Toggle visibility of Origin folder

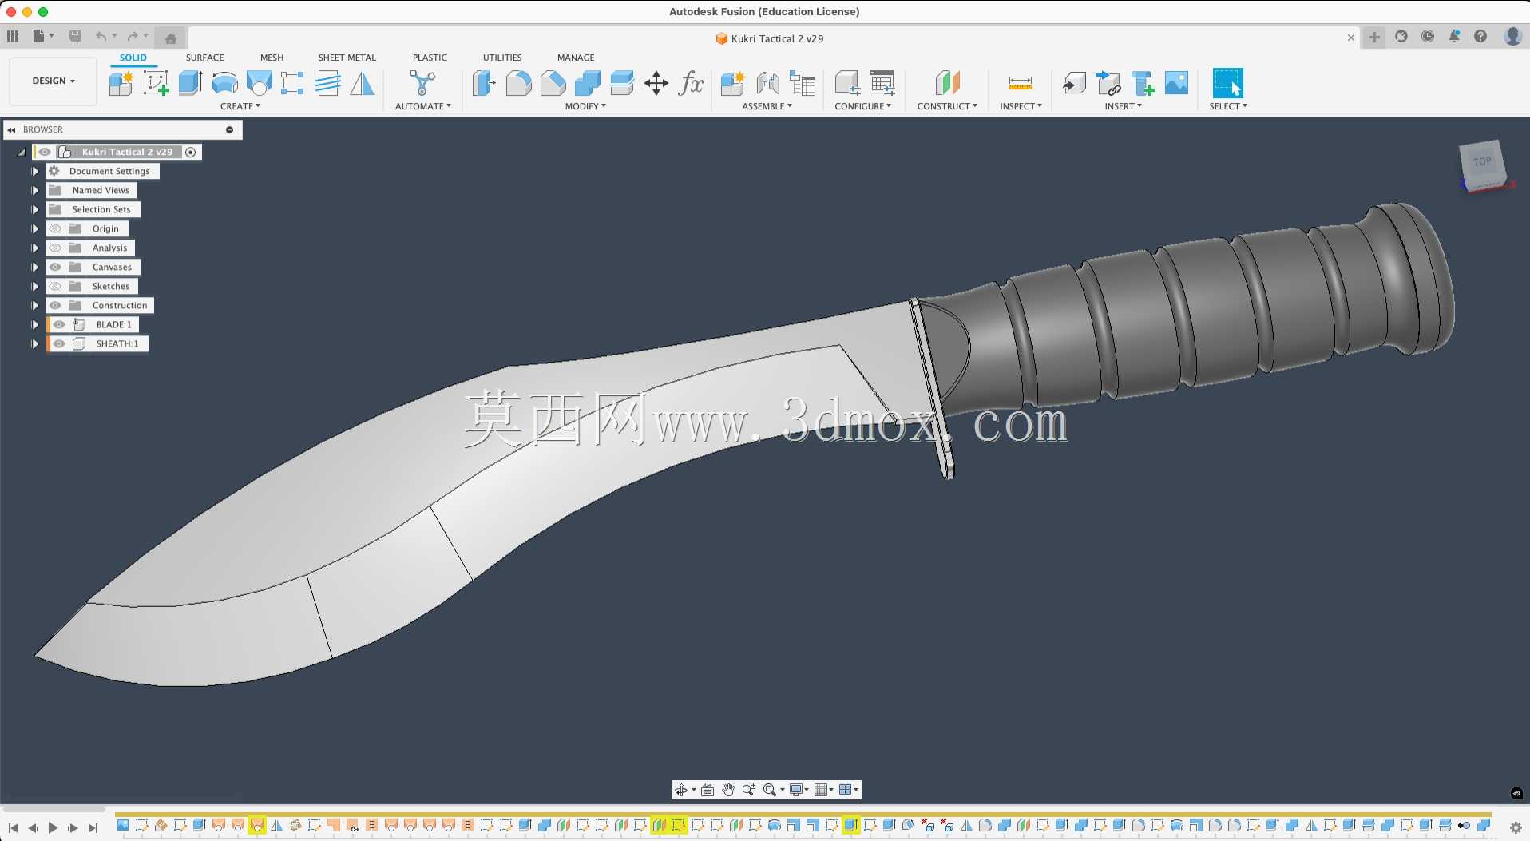(55, 228)
